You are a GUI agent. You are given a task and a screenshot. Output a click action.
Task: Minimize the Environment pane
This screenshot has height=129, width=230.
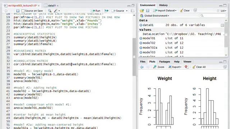tap(221, 6)
